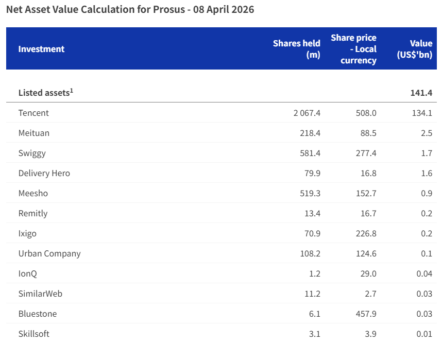
Task: Select the Listed assets section row label
Action: point(45,93)
